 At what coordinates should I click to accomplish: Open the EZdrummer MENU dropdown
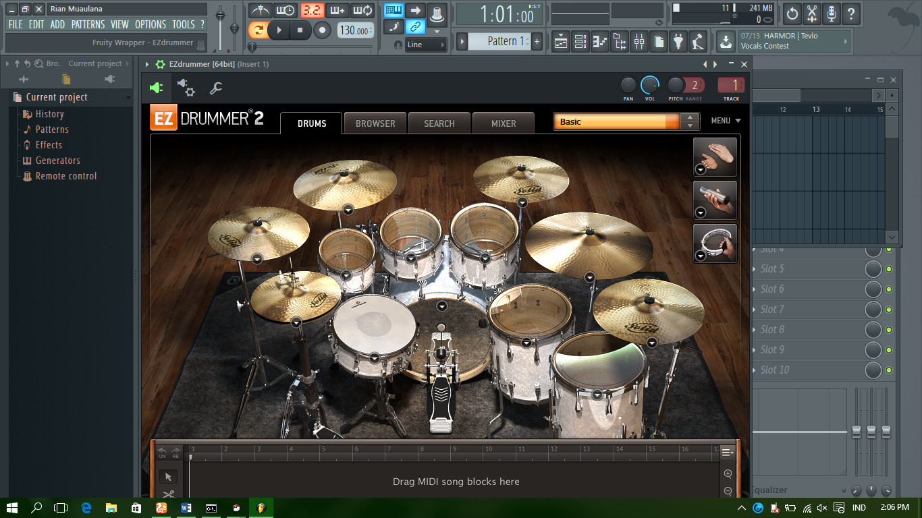click(726, 121)
